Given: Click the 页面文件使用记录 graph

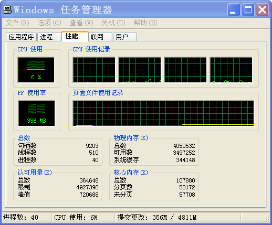Looking at the screenshot, I should [163, 113].
